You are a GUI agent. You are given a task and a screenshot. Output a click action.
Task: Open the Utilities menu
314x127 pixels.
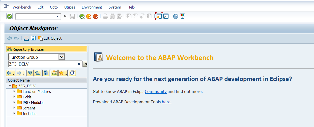(x=70, y=7)
